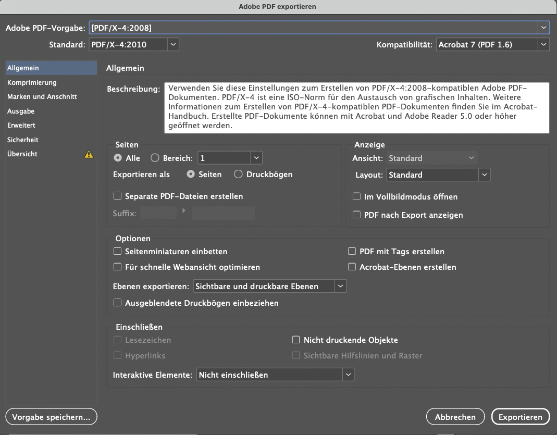
Task: Select the Alle pages radio button
Action: (118, 158)
